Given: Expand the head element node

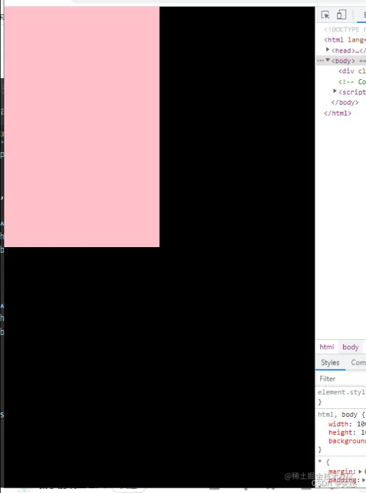Looking at the screenshot, I should (x=328, y=50).
